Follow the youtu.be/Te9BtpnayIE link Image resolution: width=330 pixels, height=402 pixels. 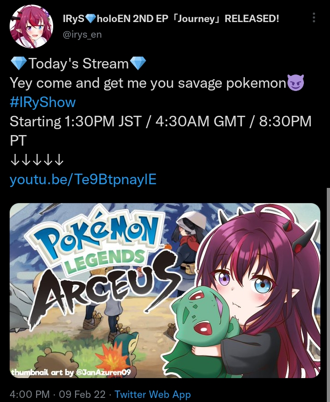tap(83, 179)
